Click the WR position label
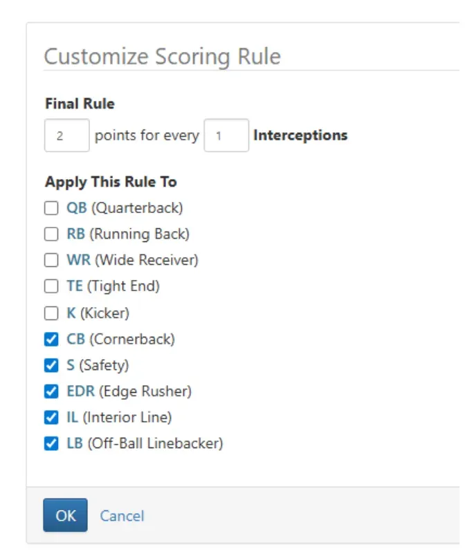This screenshot has width=465, height=556. pyautogui.click(x=78, y=261)
